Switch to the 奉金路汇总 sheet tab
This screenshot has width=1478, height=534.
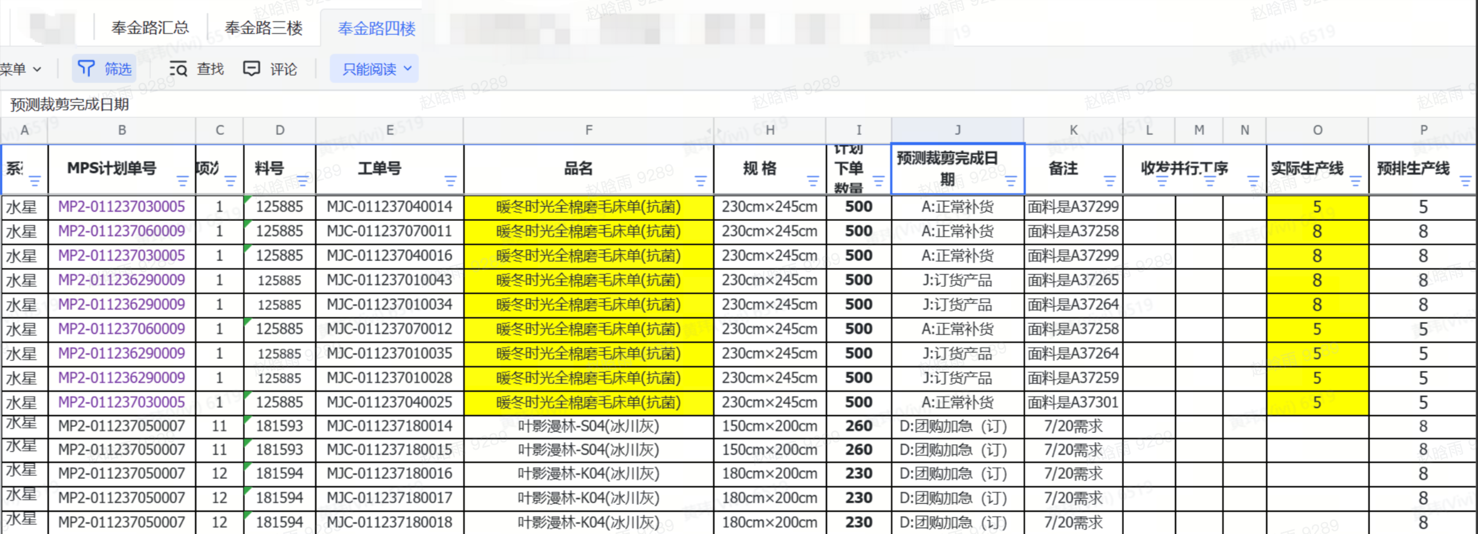point(150,27)
